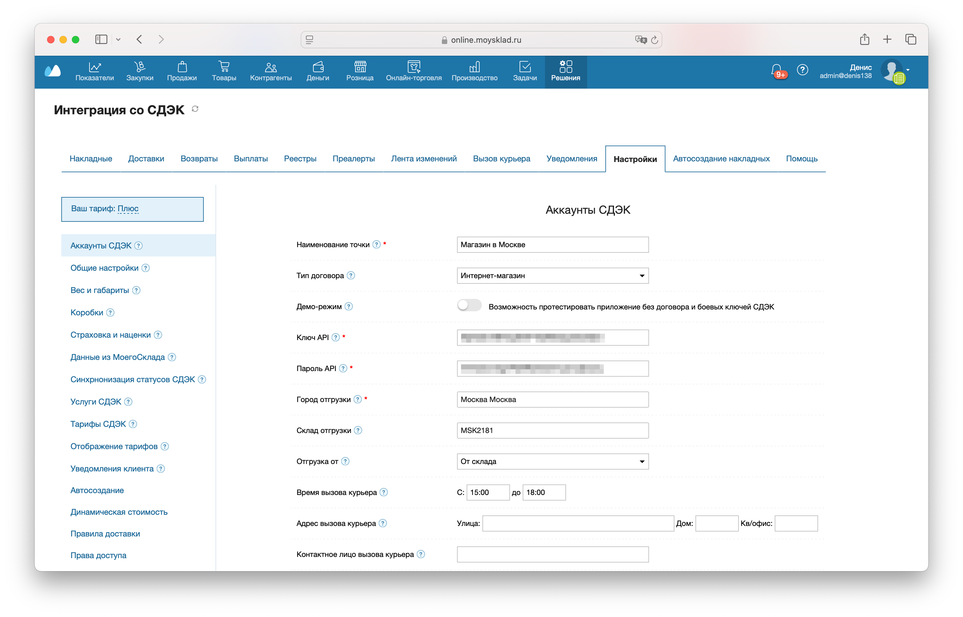Expand the Отгрузка от dropdown
The width and height of the screenshot is (963, 617).
coord(552,462)
